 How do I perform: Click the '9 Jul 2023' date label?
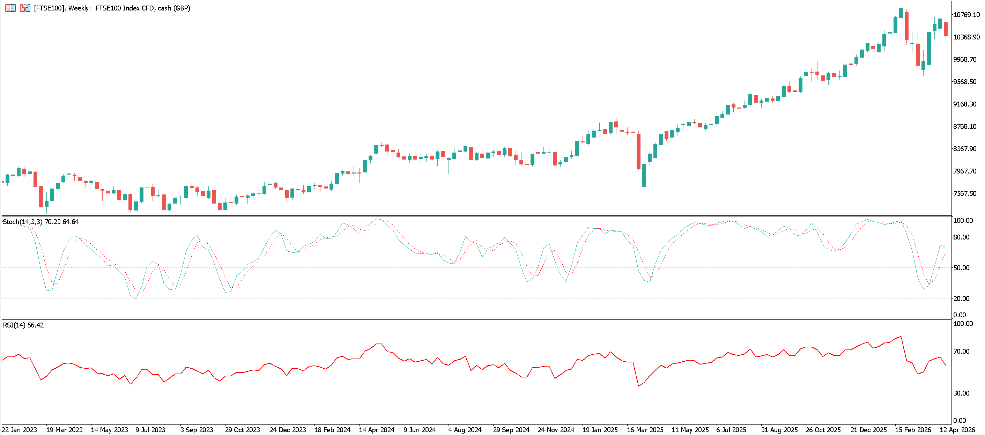(x=150, y=430)
